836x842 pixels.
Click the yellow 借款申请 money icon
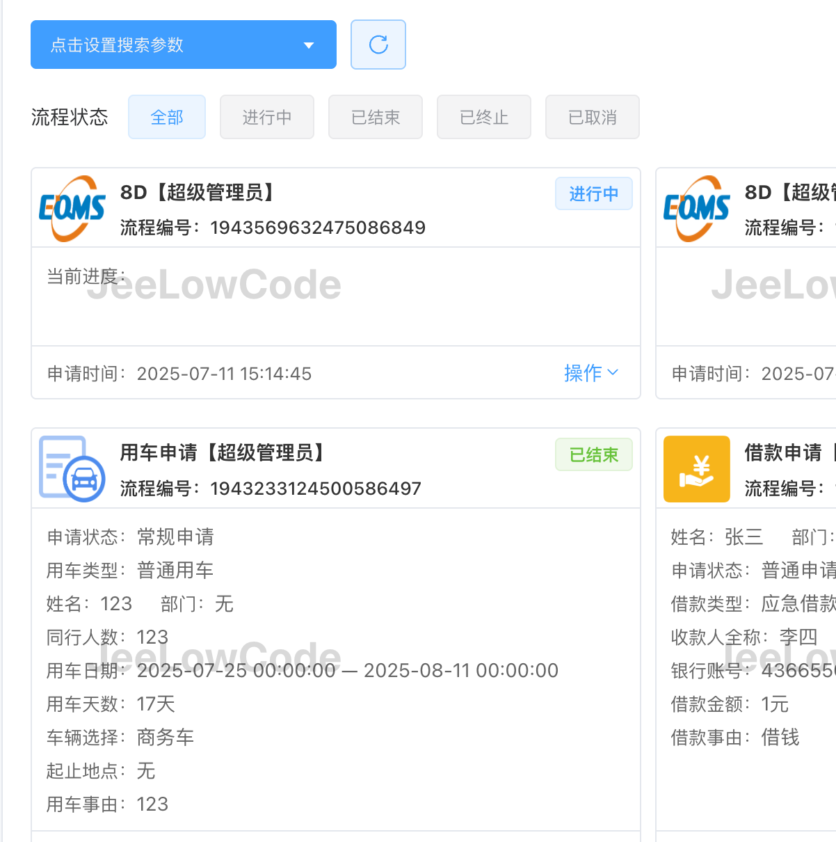pos(697,469)
